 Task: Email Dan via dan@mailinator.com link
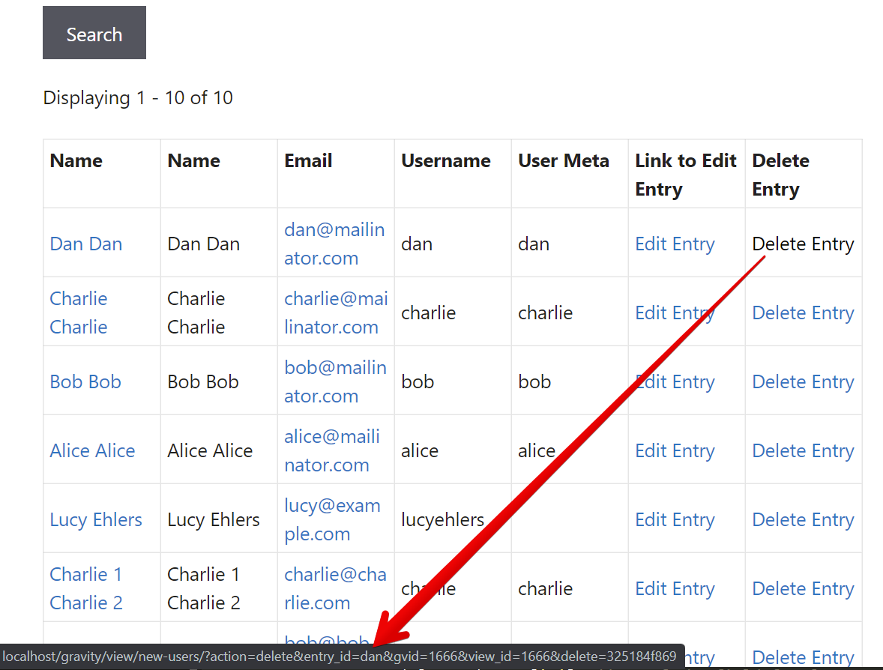[334, 244]
